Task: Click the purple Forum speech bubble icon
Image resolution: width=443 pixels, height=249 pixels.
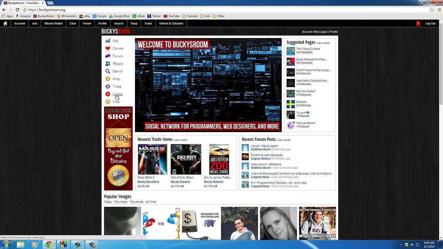Action: pyautogui.click(x=108, y=56)
